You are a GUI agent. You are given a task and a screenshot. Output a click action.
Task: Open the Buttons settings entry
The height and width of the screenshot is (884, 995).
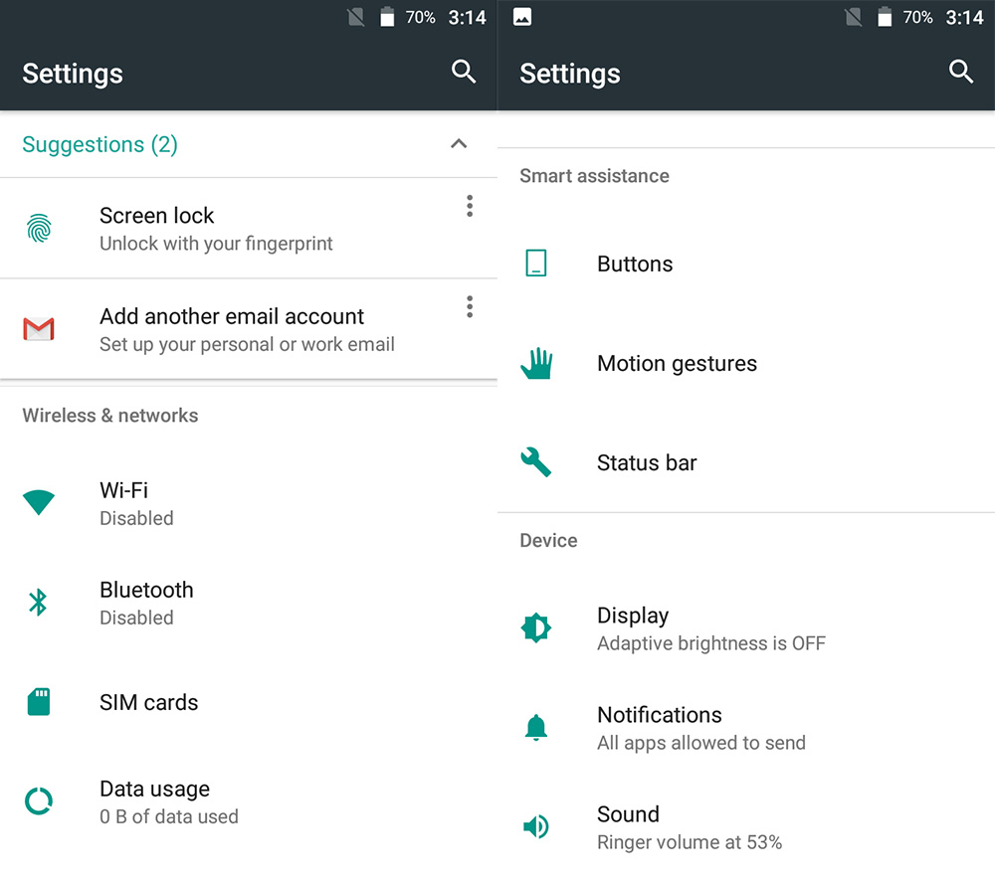coord(746,264)
